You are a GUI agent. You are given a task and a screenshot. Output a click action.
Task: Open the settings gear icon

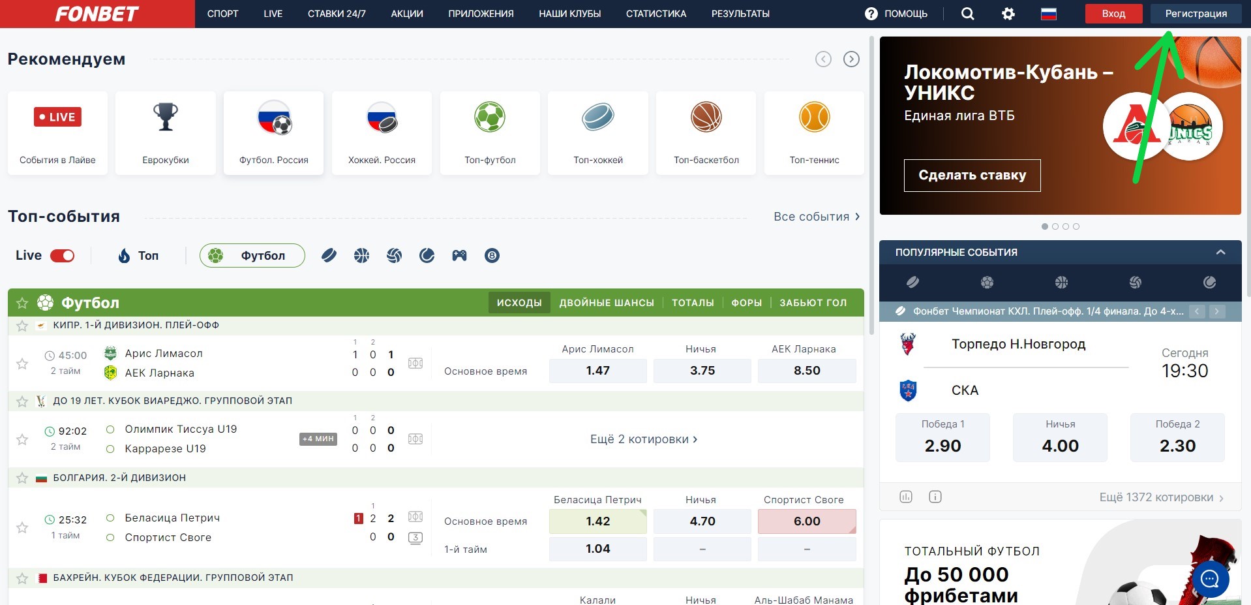coord(1008,14)
